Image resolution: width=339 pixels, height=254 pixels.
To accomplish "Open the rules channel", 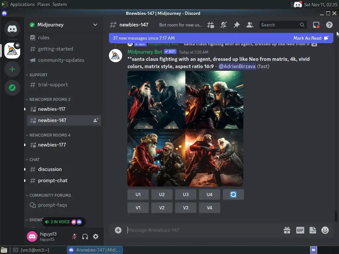I will (64, 38).
